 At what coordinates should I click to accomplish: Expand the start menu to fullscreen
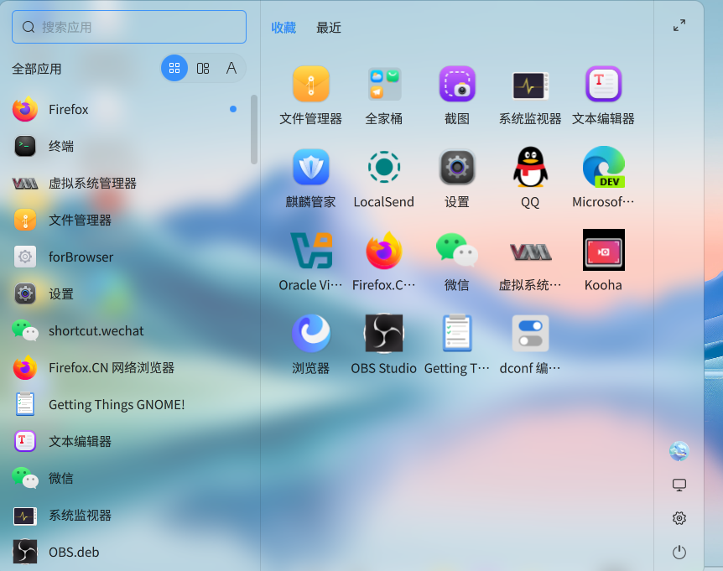(679, 25)
